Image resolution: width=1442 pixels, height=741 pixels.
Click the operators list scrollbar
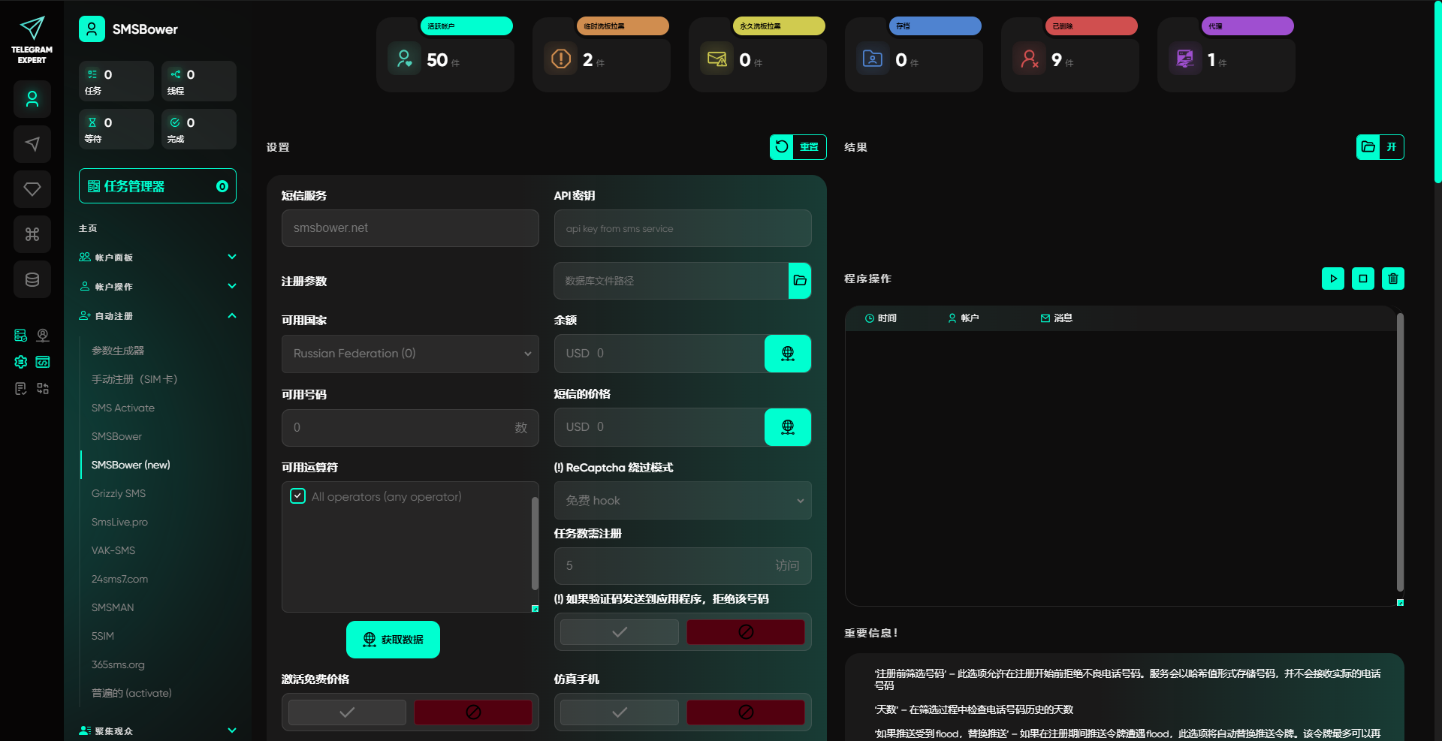coord(535,543)
